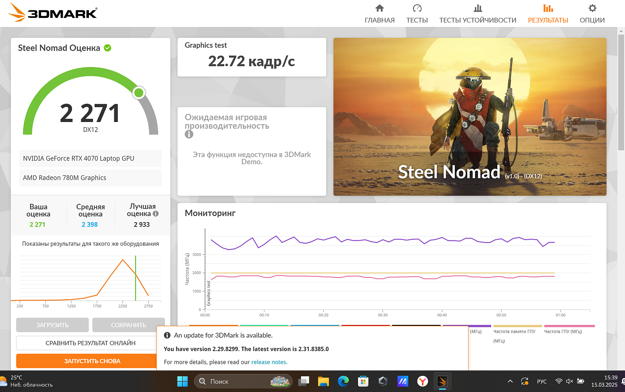Click the AMD Radeon 780M Graphics row
625x392 pixels.
90,178
